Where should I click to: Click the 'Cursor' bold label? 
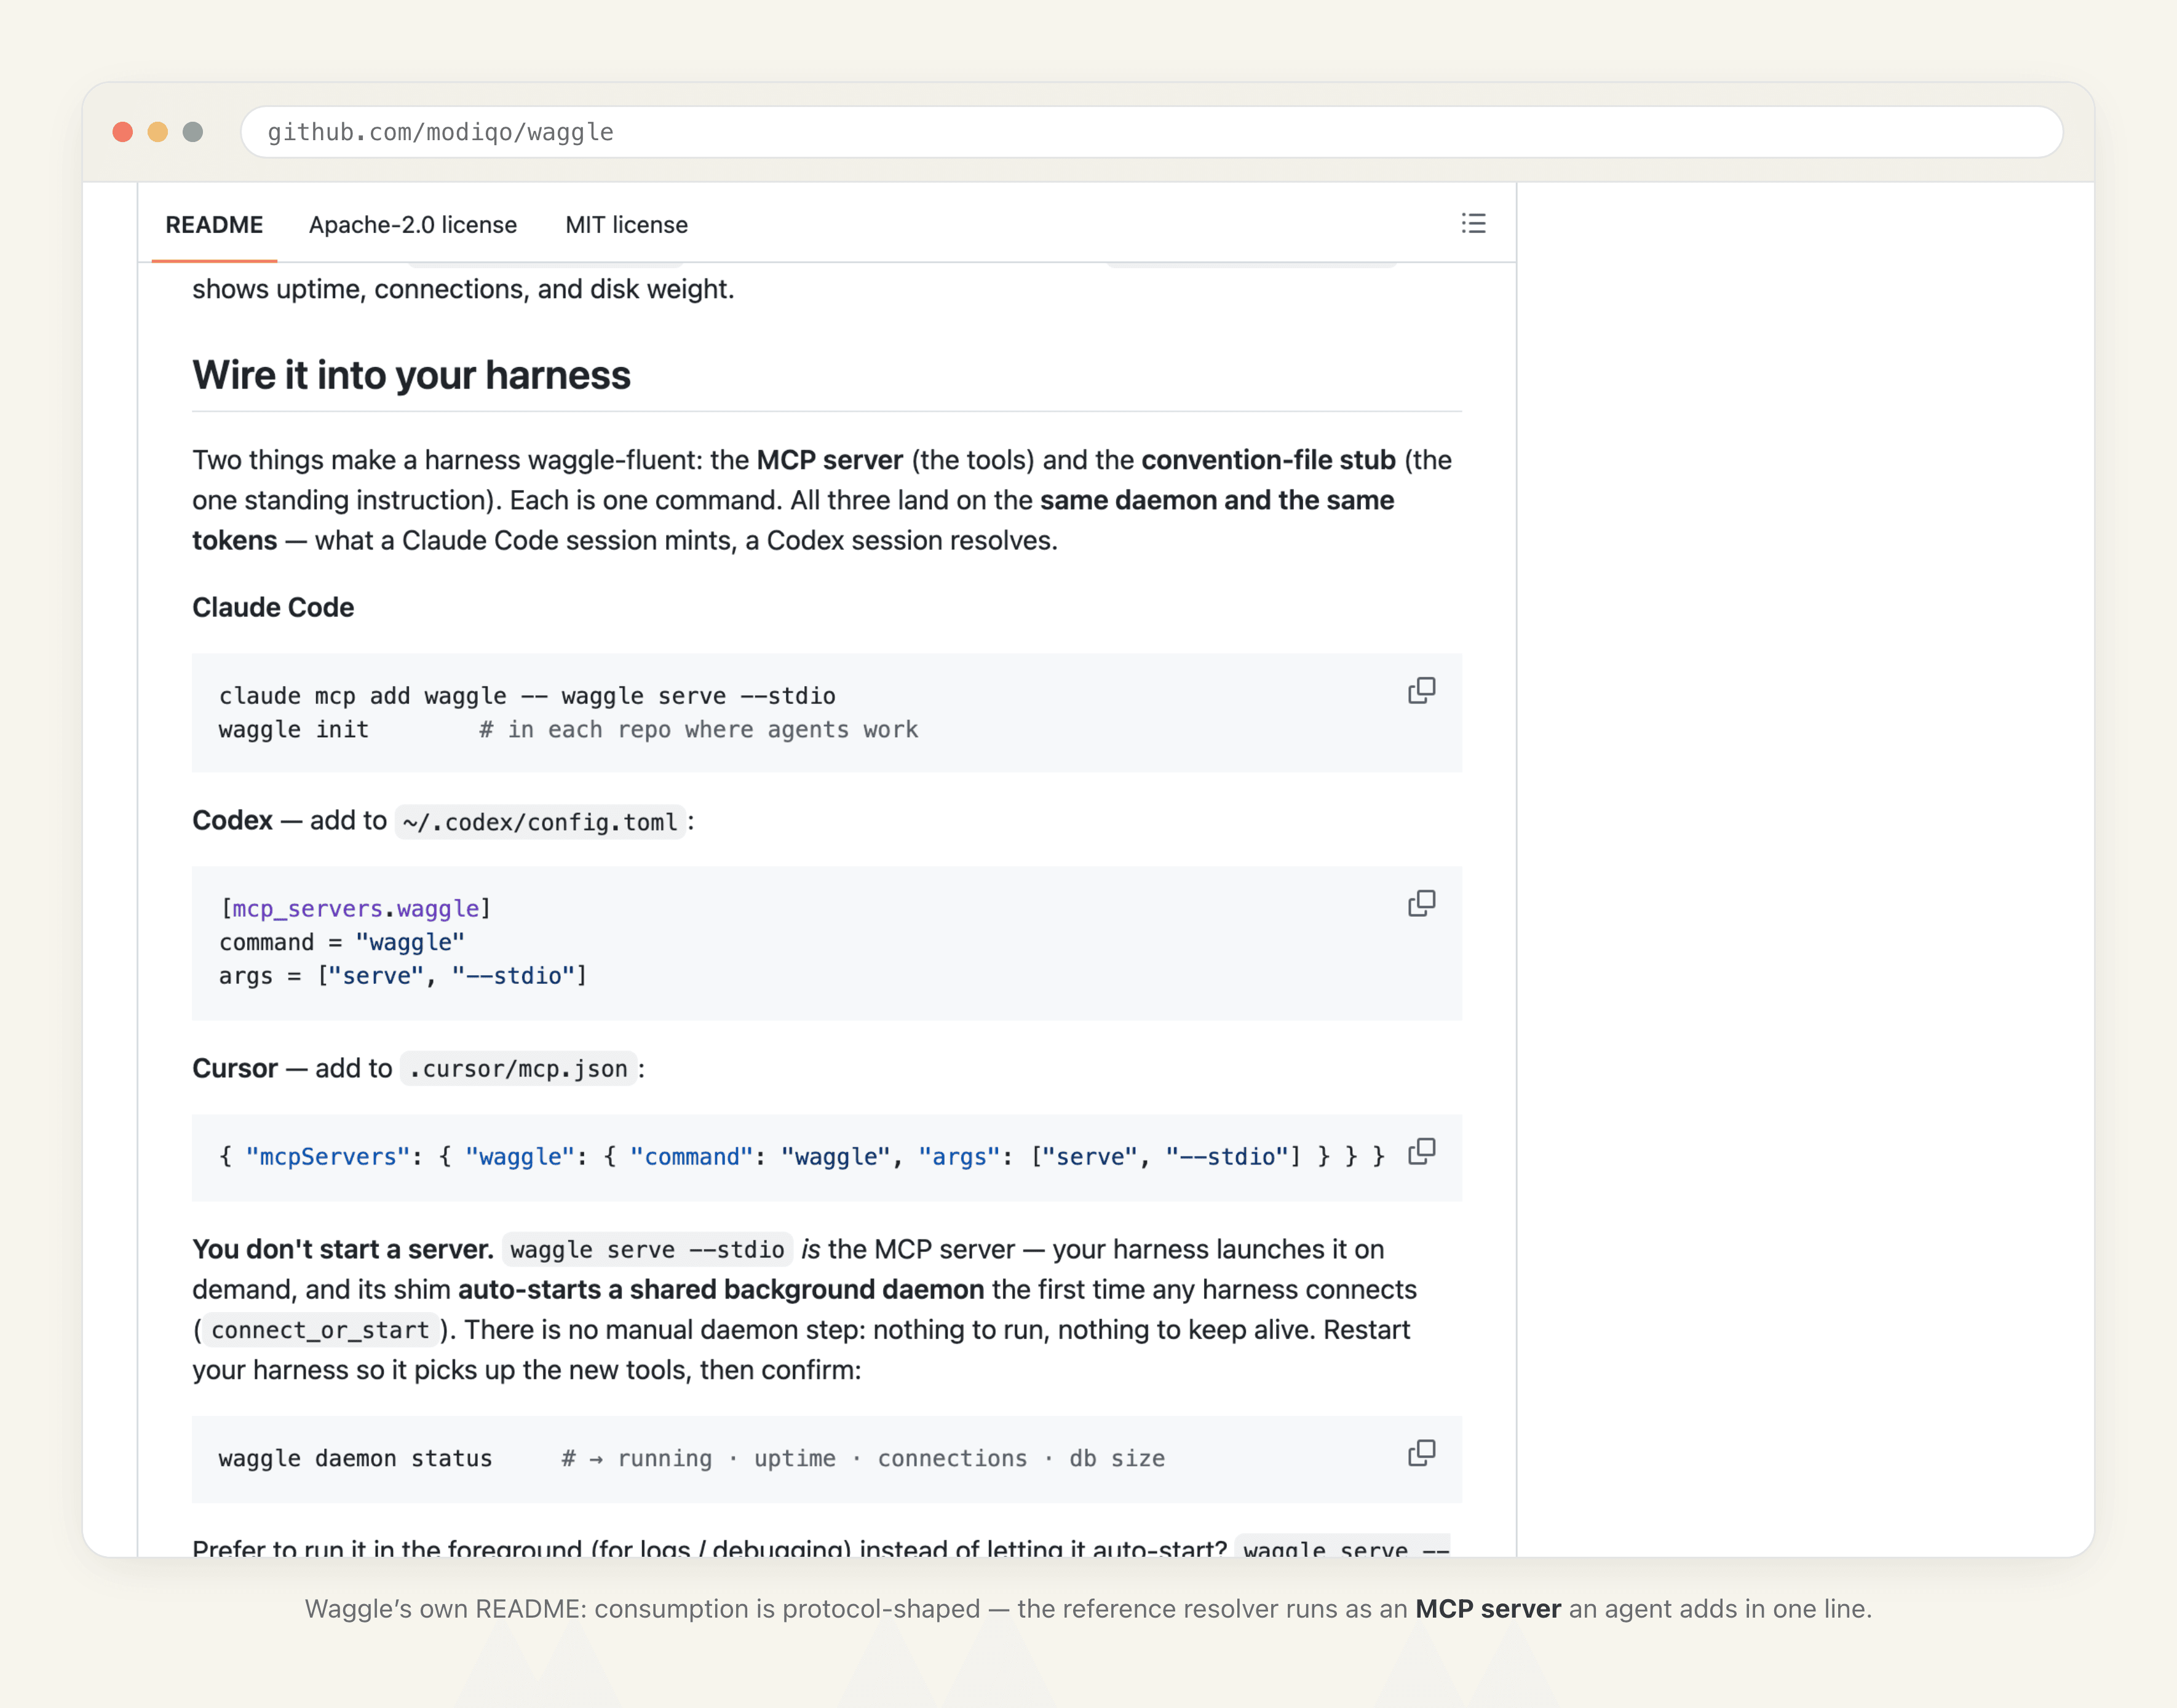tap(235, 1068)
